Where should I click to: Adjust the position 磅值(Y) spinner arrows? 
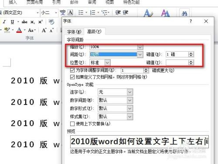(x=191, y=63)
